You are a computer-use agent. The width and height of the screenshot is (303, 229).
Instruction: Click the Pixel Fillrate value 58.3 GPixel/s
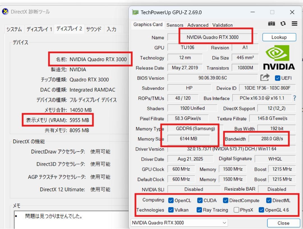tap(188, 118)
